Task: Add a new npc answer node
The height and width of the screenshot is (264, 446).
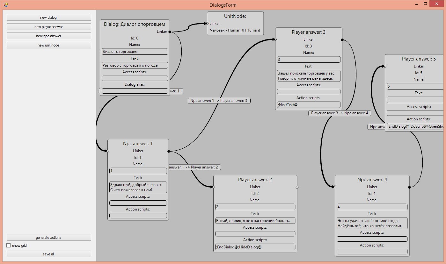Action: pos(49,36)
